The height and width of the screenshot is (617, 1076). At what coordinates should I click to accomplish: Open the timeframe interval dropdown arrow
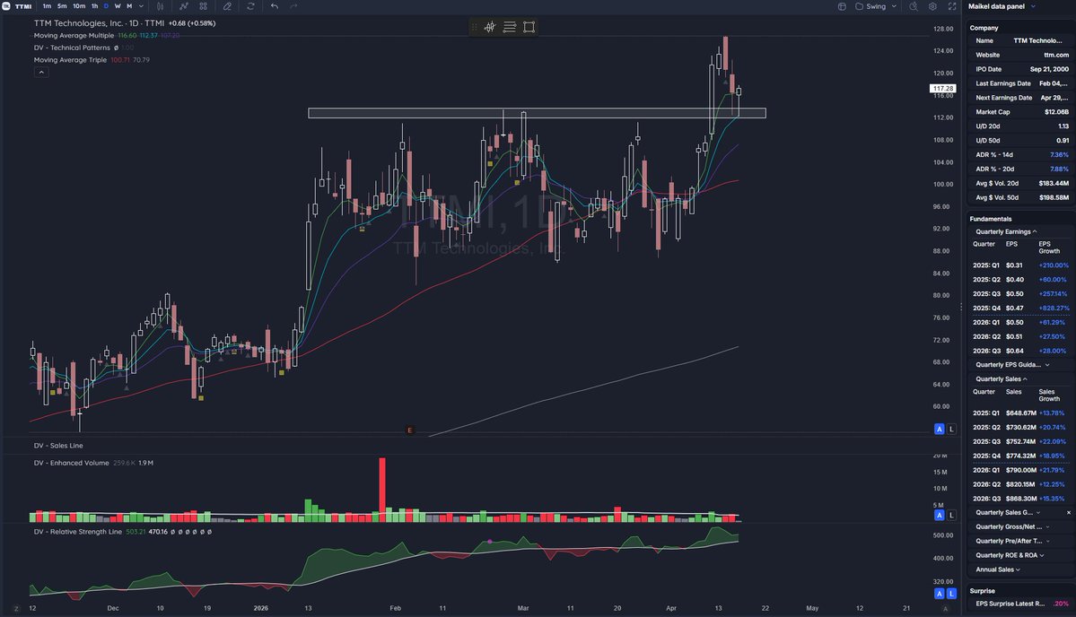[x=142, y=6]
